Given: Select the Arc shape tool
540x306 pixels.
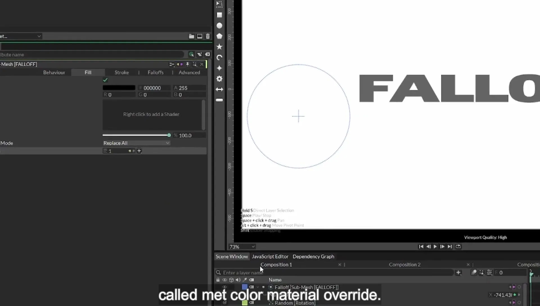Looking at the screenshot, I should point(219,57).
